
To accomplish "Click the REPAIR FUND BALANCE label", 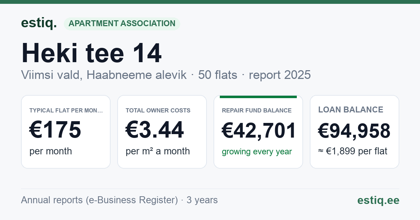I will click(x=257, y=110).
